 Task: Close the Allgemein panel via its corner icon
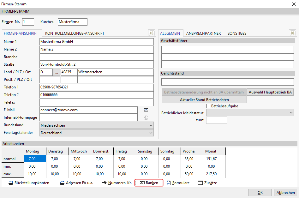coord(292,33)
